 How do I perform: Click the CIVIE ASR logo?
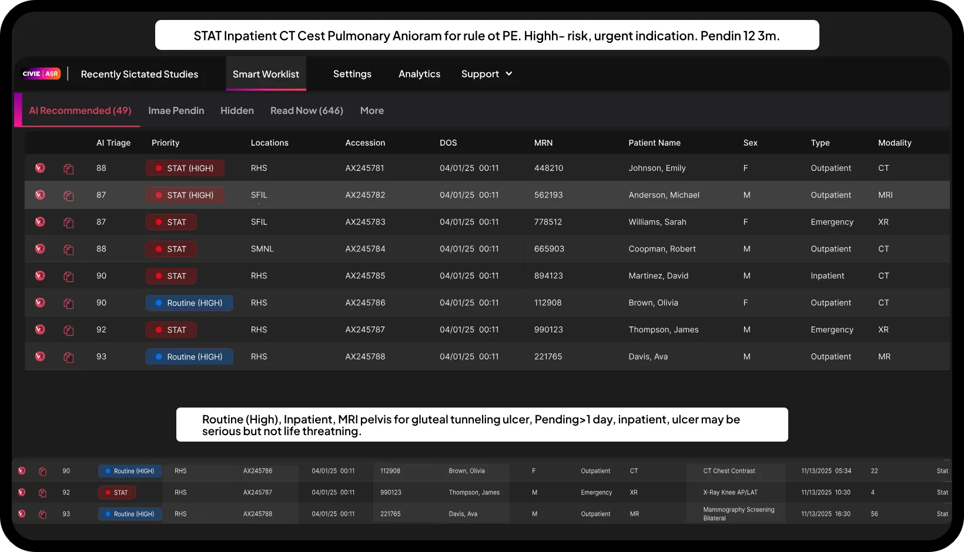(41, 74)
